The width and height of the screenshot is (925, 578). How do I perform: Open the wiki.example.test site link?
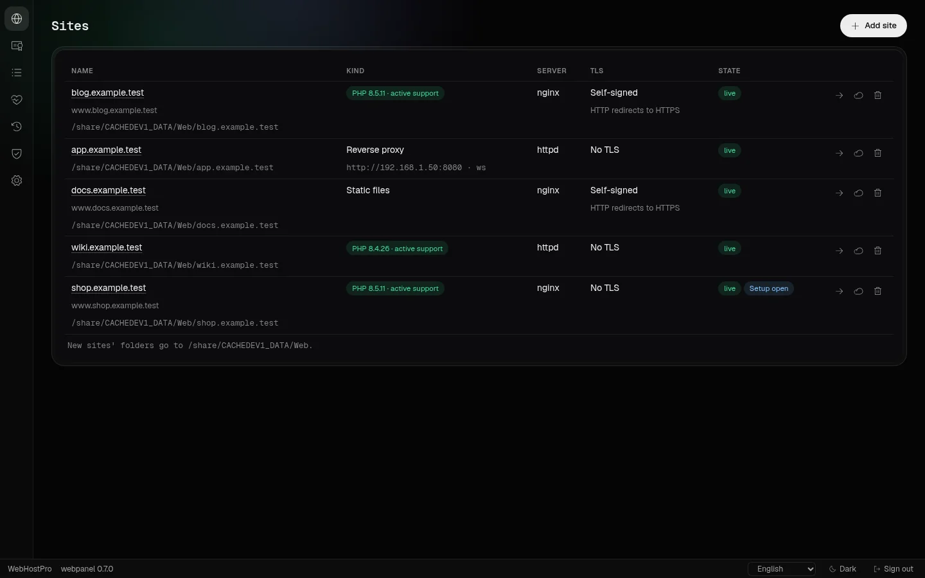(x=107, y=247)
